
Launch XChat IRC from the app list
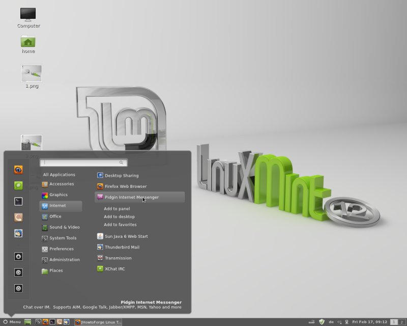coord(139,269)
